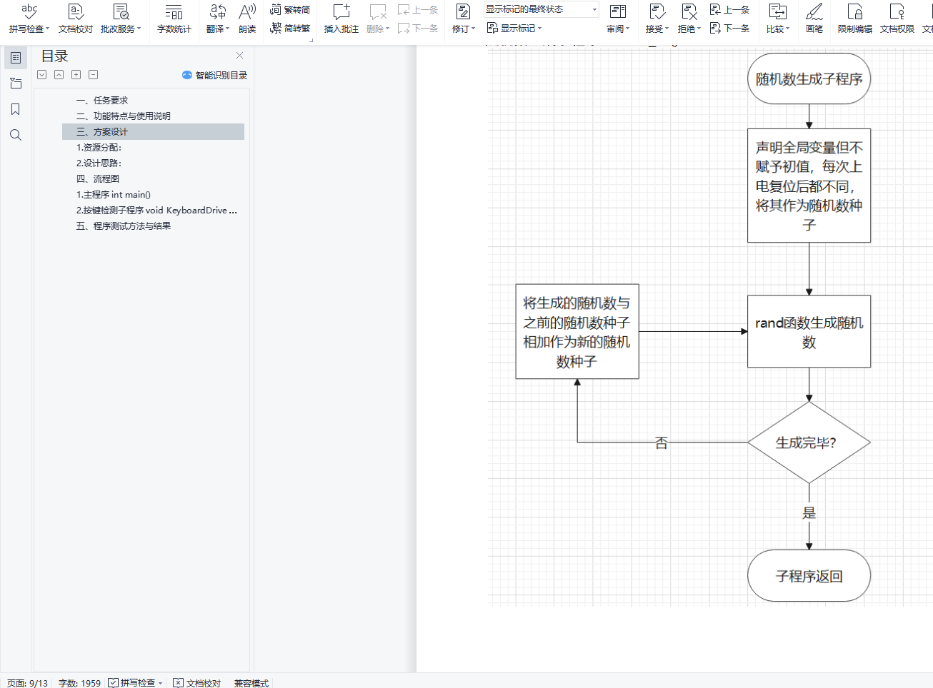Screen dimensions: 933x688
Task: Collapse all outline headings with minus button
Action: (x=94, y=75)
